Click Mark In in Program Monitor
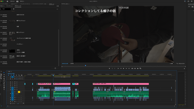The width and height of the screenshot is (194, 109). 112,68
